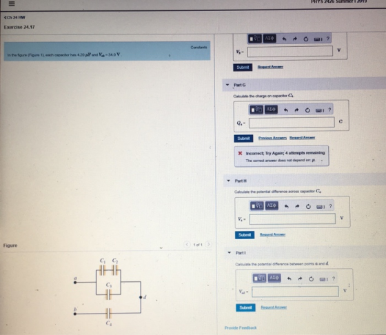The height and width of the screenshot is (335, 386).
Task: Collapse the Part I section
Action: 230,252
